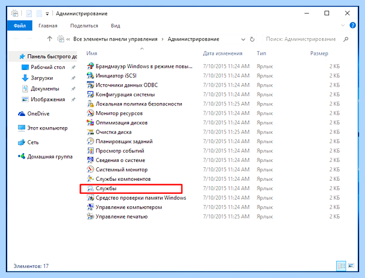Click the Просмотр событий icon
Screen dimensions: 365x278
90,151
